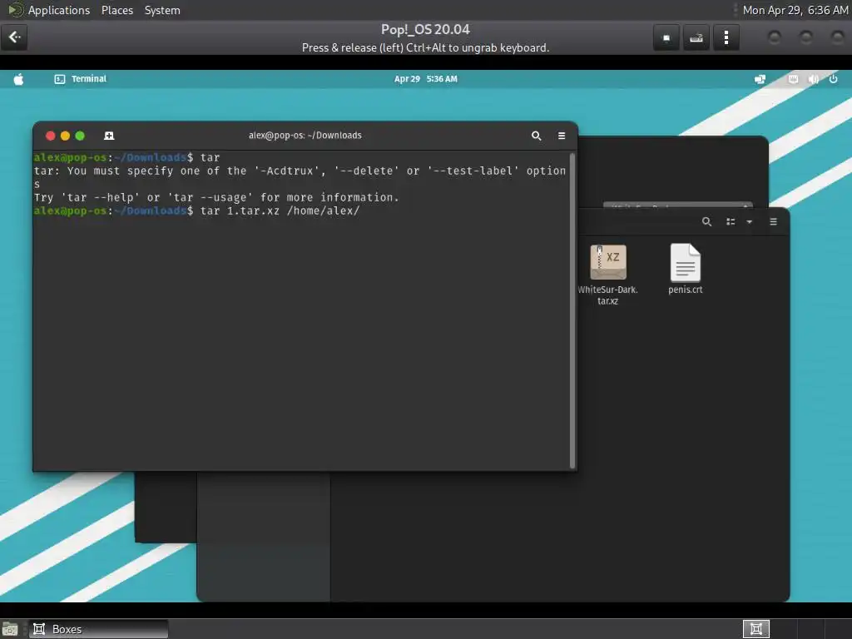The width and height of the screenshot is (852, 639).
Task: Click terminal title alex@pop-os: ~/Downloads
Action: coord(305,136)
